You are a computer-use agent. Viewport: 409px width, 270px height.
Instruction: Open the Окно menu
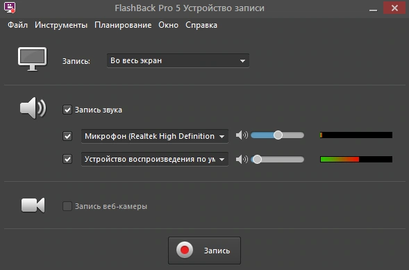pos(168,25)
